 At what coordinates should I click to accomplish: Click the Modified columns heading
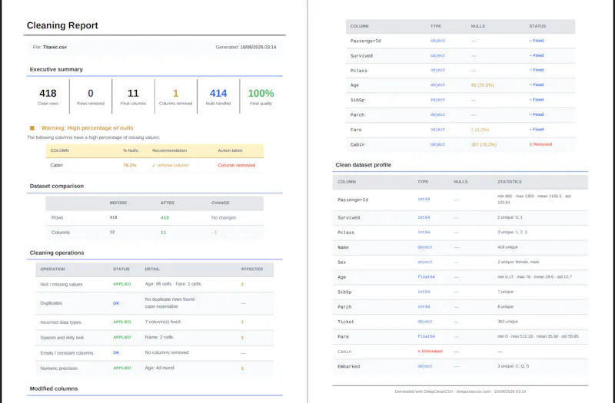pos(54,388)
